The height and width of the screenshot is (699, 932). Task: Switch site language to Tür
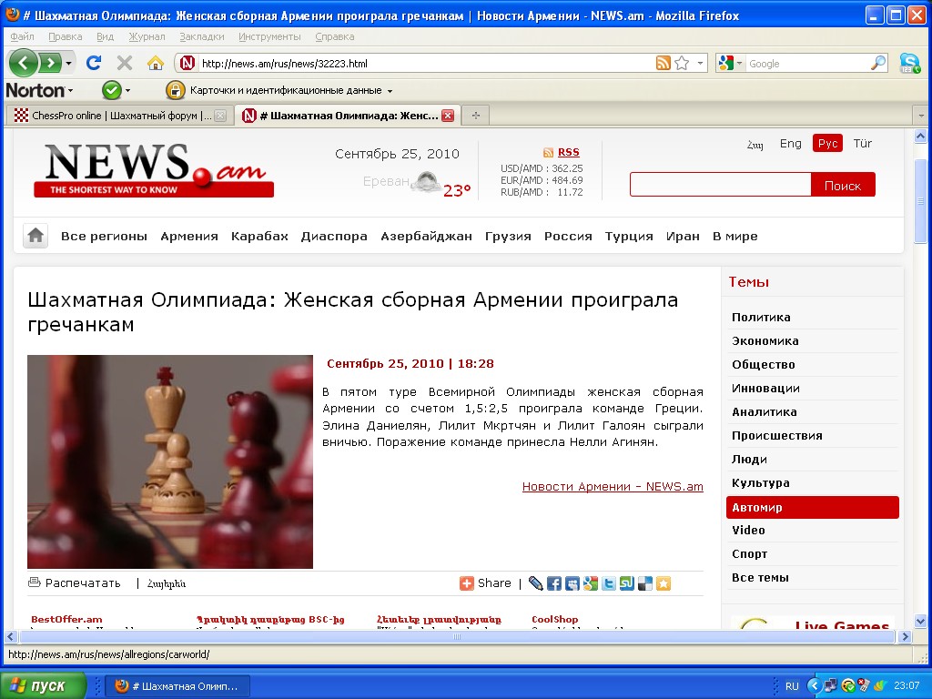[x=862, y=144]
